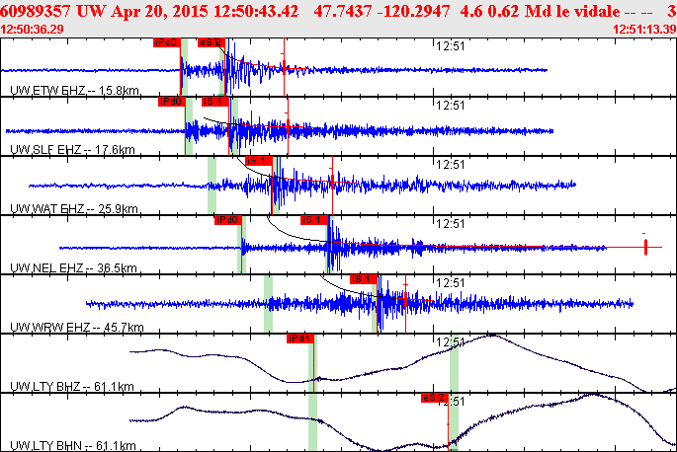Click the UW.ETW EHZ channel label
Viewport: 677px width, 452px height.
[74, 91]
